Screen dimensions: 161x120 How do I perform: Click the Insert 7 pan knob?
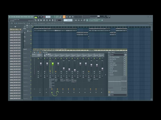pos(80,58)
